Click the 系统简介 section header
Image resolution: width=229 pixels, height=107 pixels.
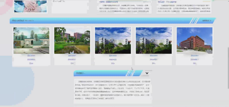108,73
